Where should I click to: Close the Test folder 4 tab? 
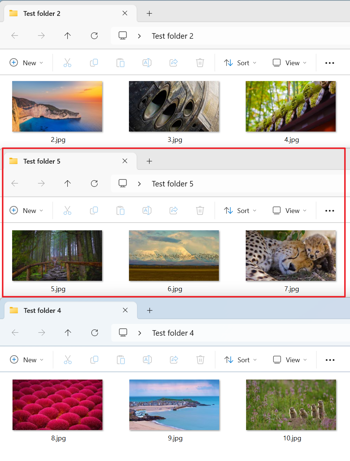click(125, 310)
